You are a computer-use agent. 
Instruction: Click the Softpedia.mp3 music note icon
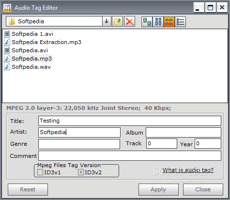pos(7,59)
